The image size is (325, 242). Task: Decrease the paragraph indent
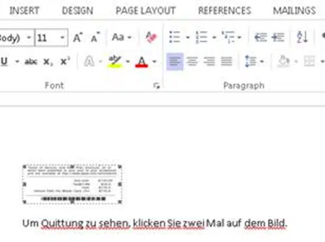click(261, 37)
